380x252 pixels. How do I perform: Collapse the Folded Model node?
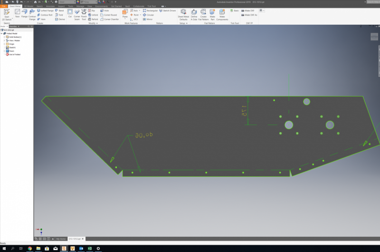tap(2, 33)
